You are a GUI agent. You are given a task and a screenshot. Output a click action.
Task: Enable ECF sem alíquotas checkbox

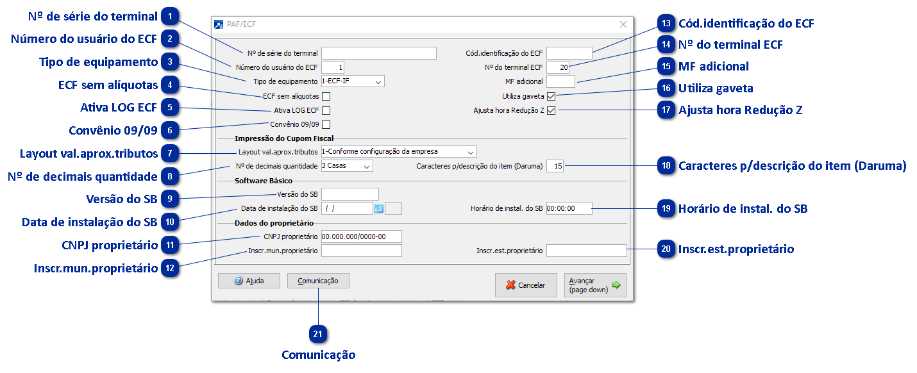click(326, 96)
